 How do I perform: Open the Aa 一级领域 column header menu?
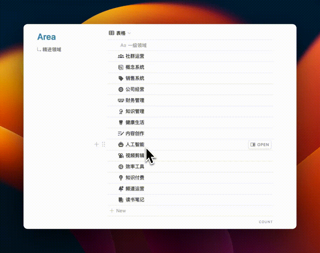click(133, 45)
